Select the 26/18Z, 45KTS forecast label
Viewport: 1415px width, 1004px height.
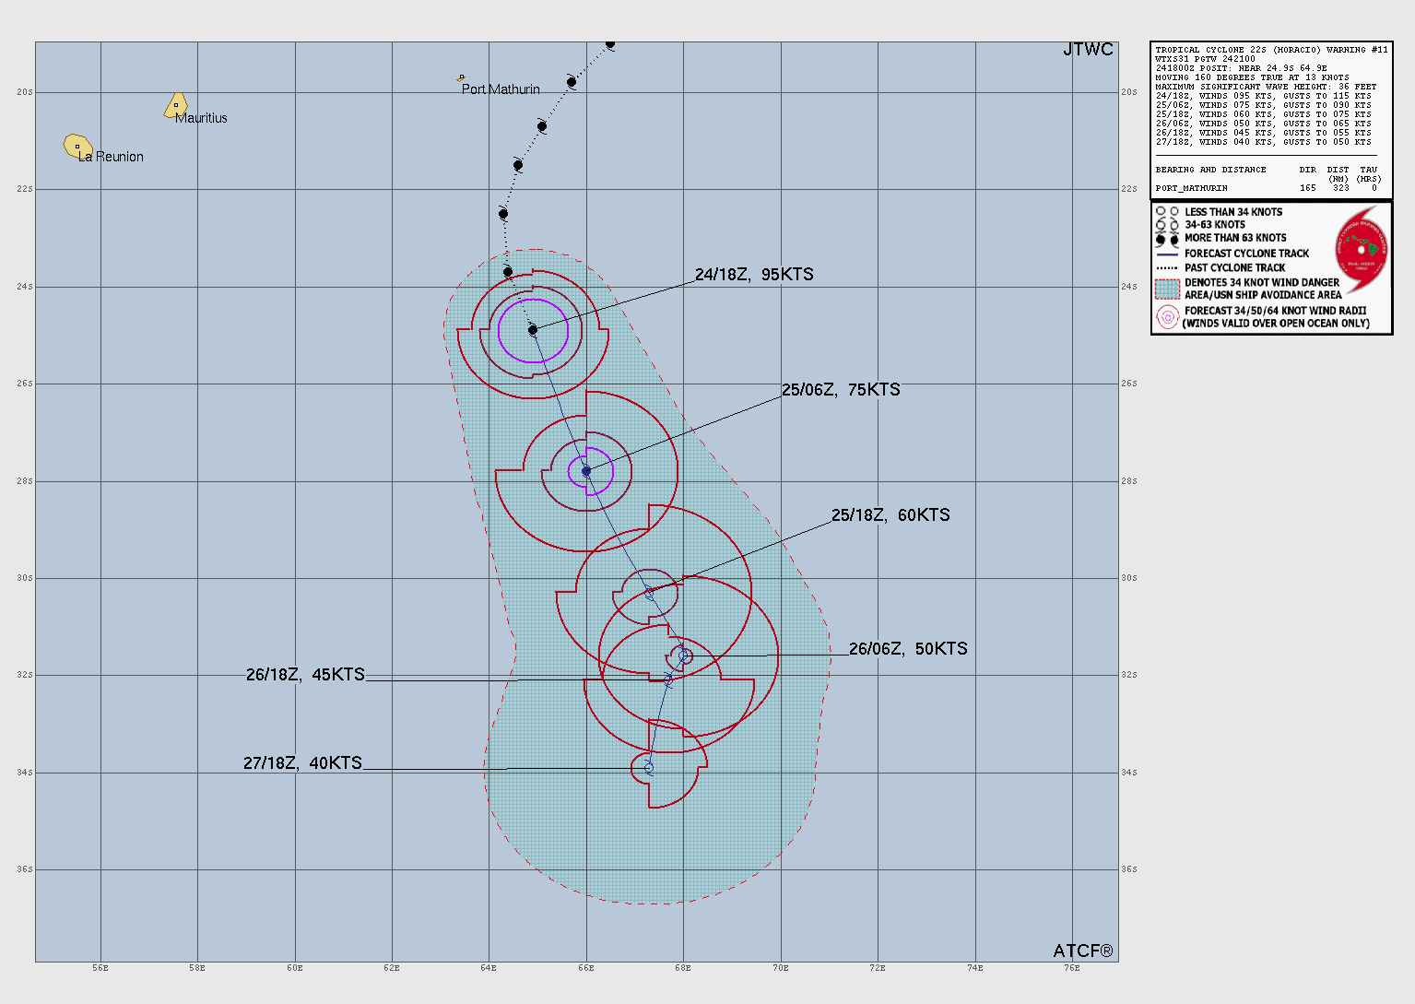click(305, 675)
